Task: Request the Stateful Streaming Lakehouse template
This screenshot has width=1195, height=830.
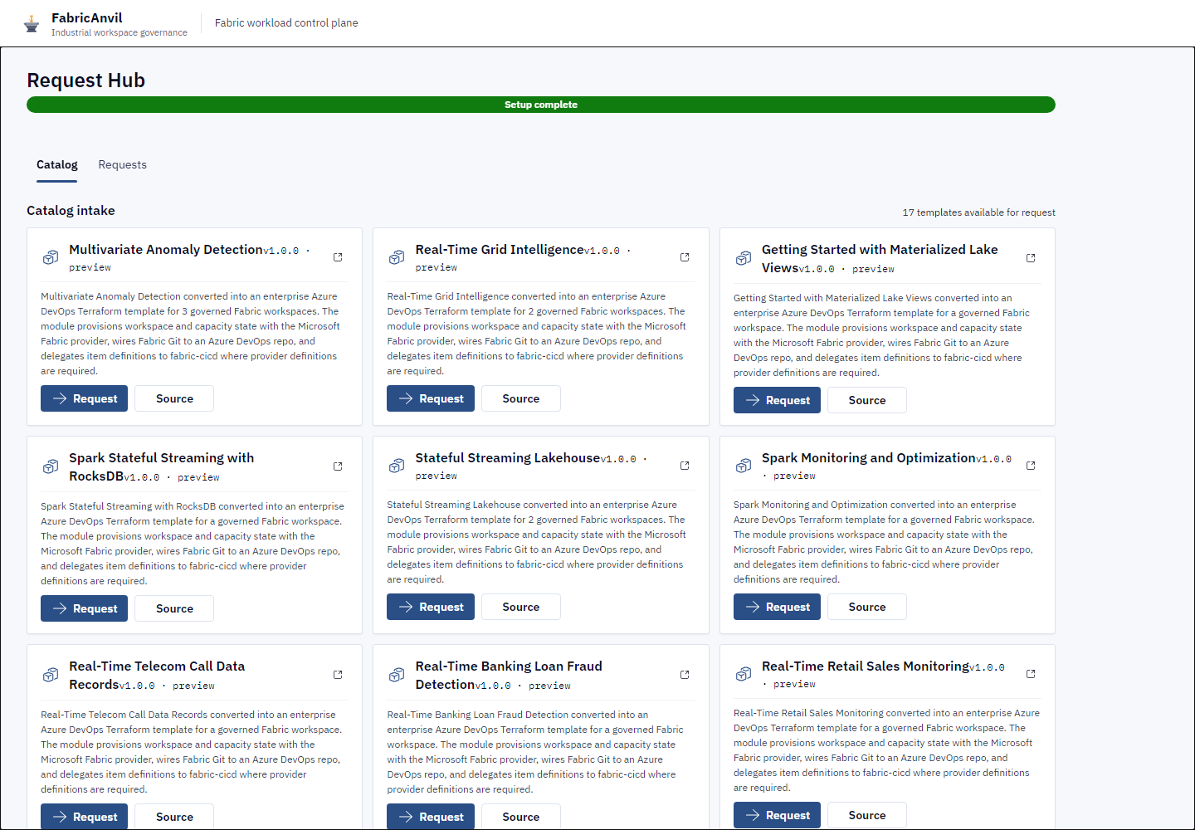Action: coord(431,607)
